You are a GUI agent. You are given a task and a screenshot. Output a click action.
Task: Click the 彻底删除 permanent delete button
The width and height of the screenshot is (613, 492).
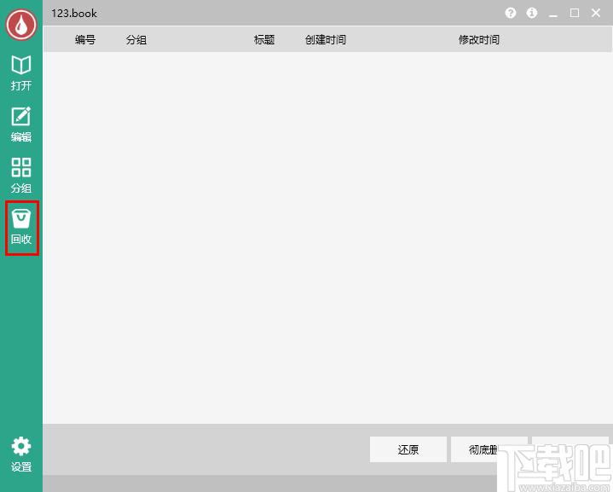[x=489, y=449]
